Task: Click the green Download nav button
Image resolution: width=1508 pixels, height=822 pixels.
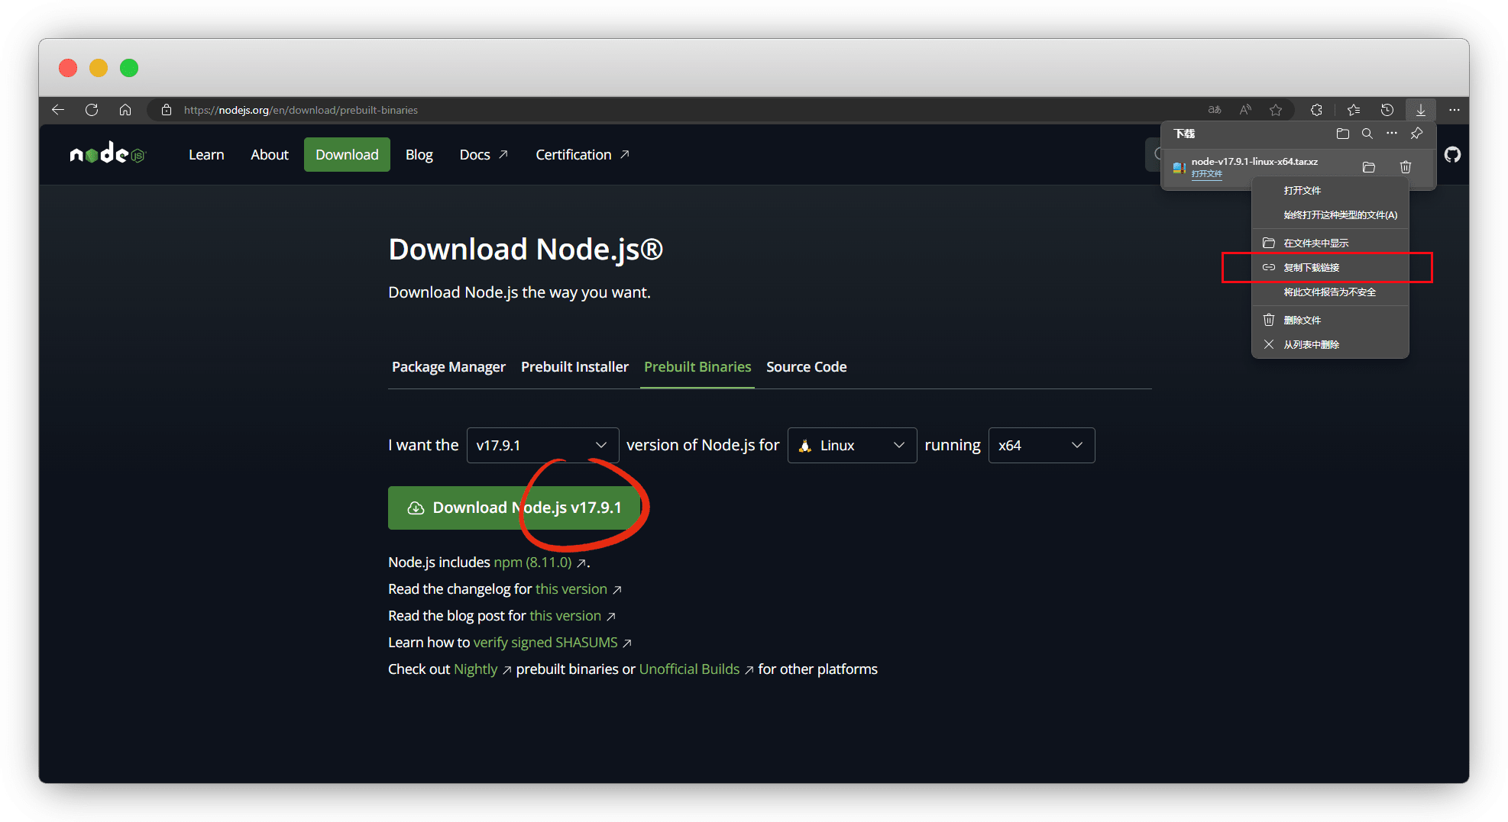Action: click(347, 155)
